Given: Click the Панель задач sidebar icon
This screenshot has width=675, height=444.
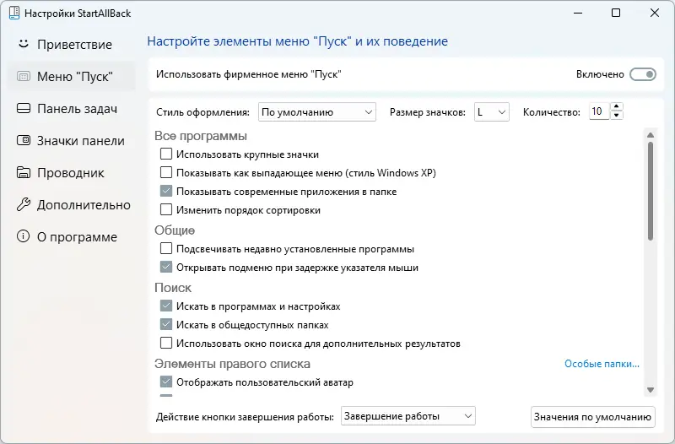Looking at the screenshot, I should 23,108.
